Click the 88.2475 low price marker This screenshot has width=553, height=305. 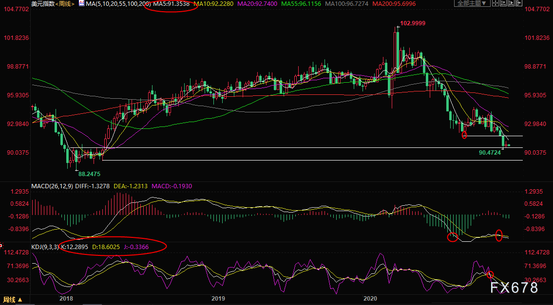[89, 174]
